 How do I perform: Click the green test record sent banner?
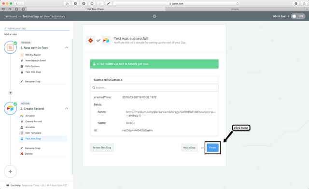tap(154, 64)
